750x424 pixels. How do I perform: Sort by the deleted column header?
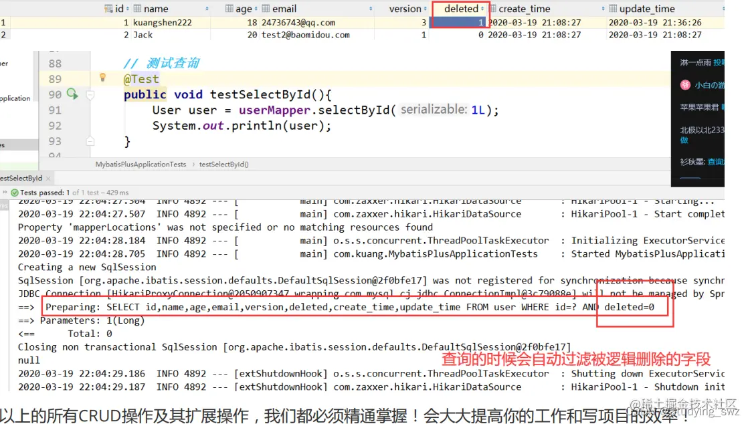point(461,9)
